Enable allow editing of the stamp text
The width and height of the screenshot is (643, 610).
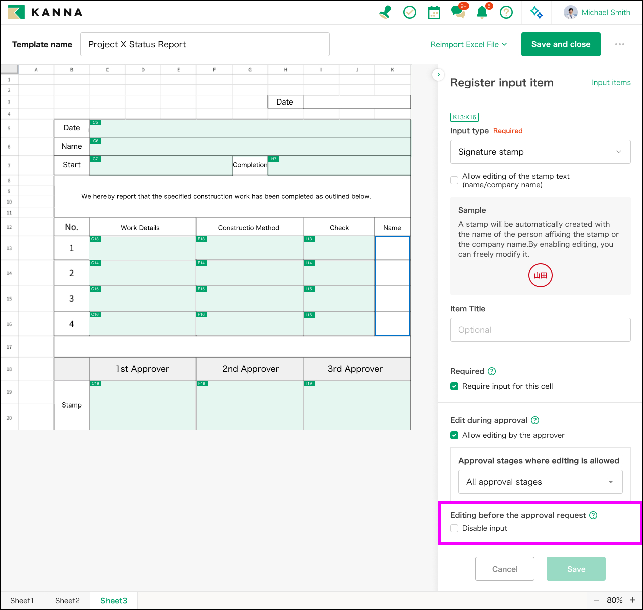click(454, 180)
